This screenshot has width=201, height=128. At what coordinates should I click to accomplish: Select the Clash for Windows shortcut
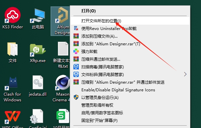click(12, 89)
